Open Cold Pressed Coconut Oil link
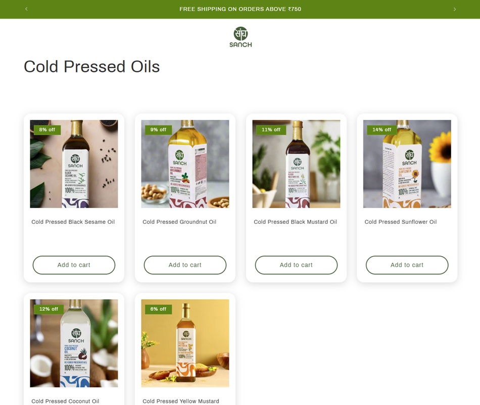Screen dimensions: 480x405 point(65,401)
